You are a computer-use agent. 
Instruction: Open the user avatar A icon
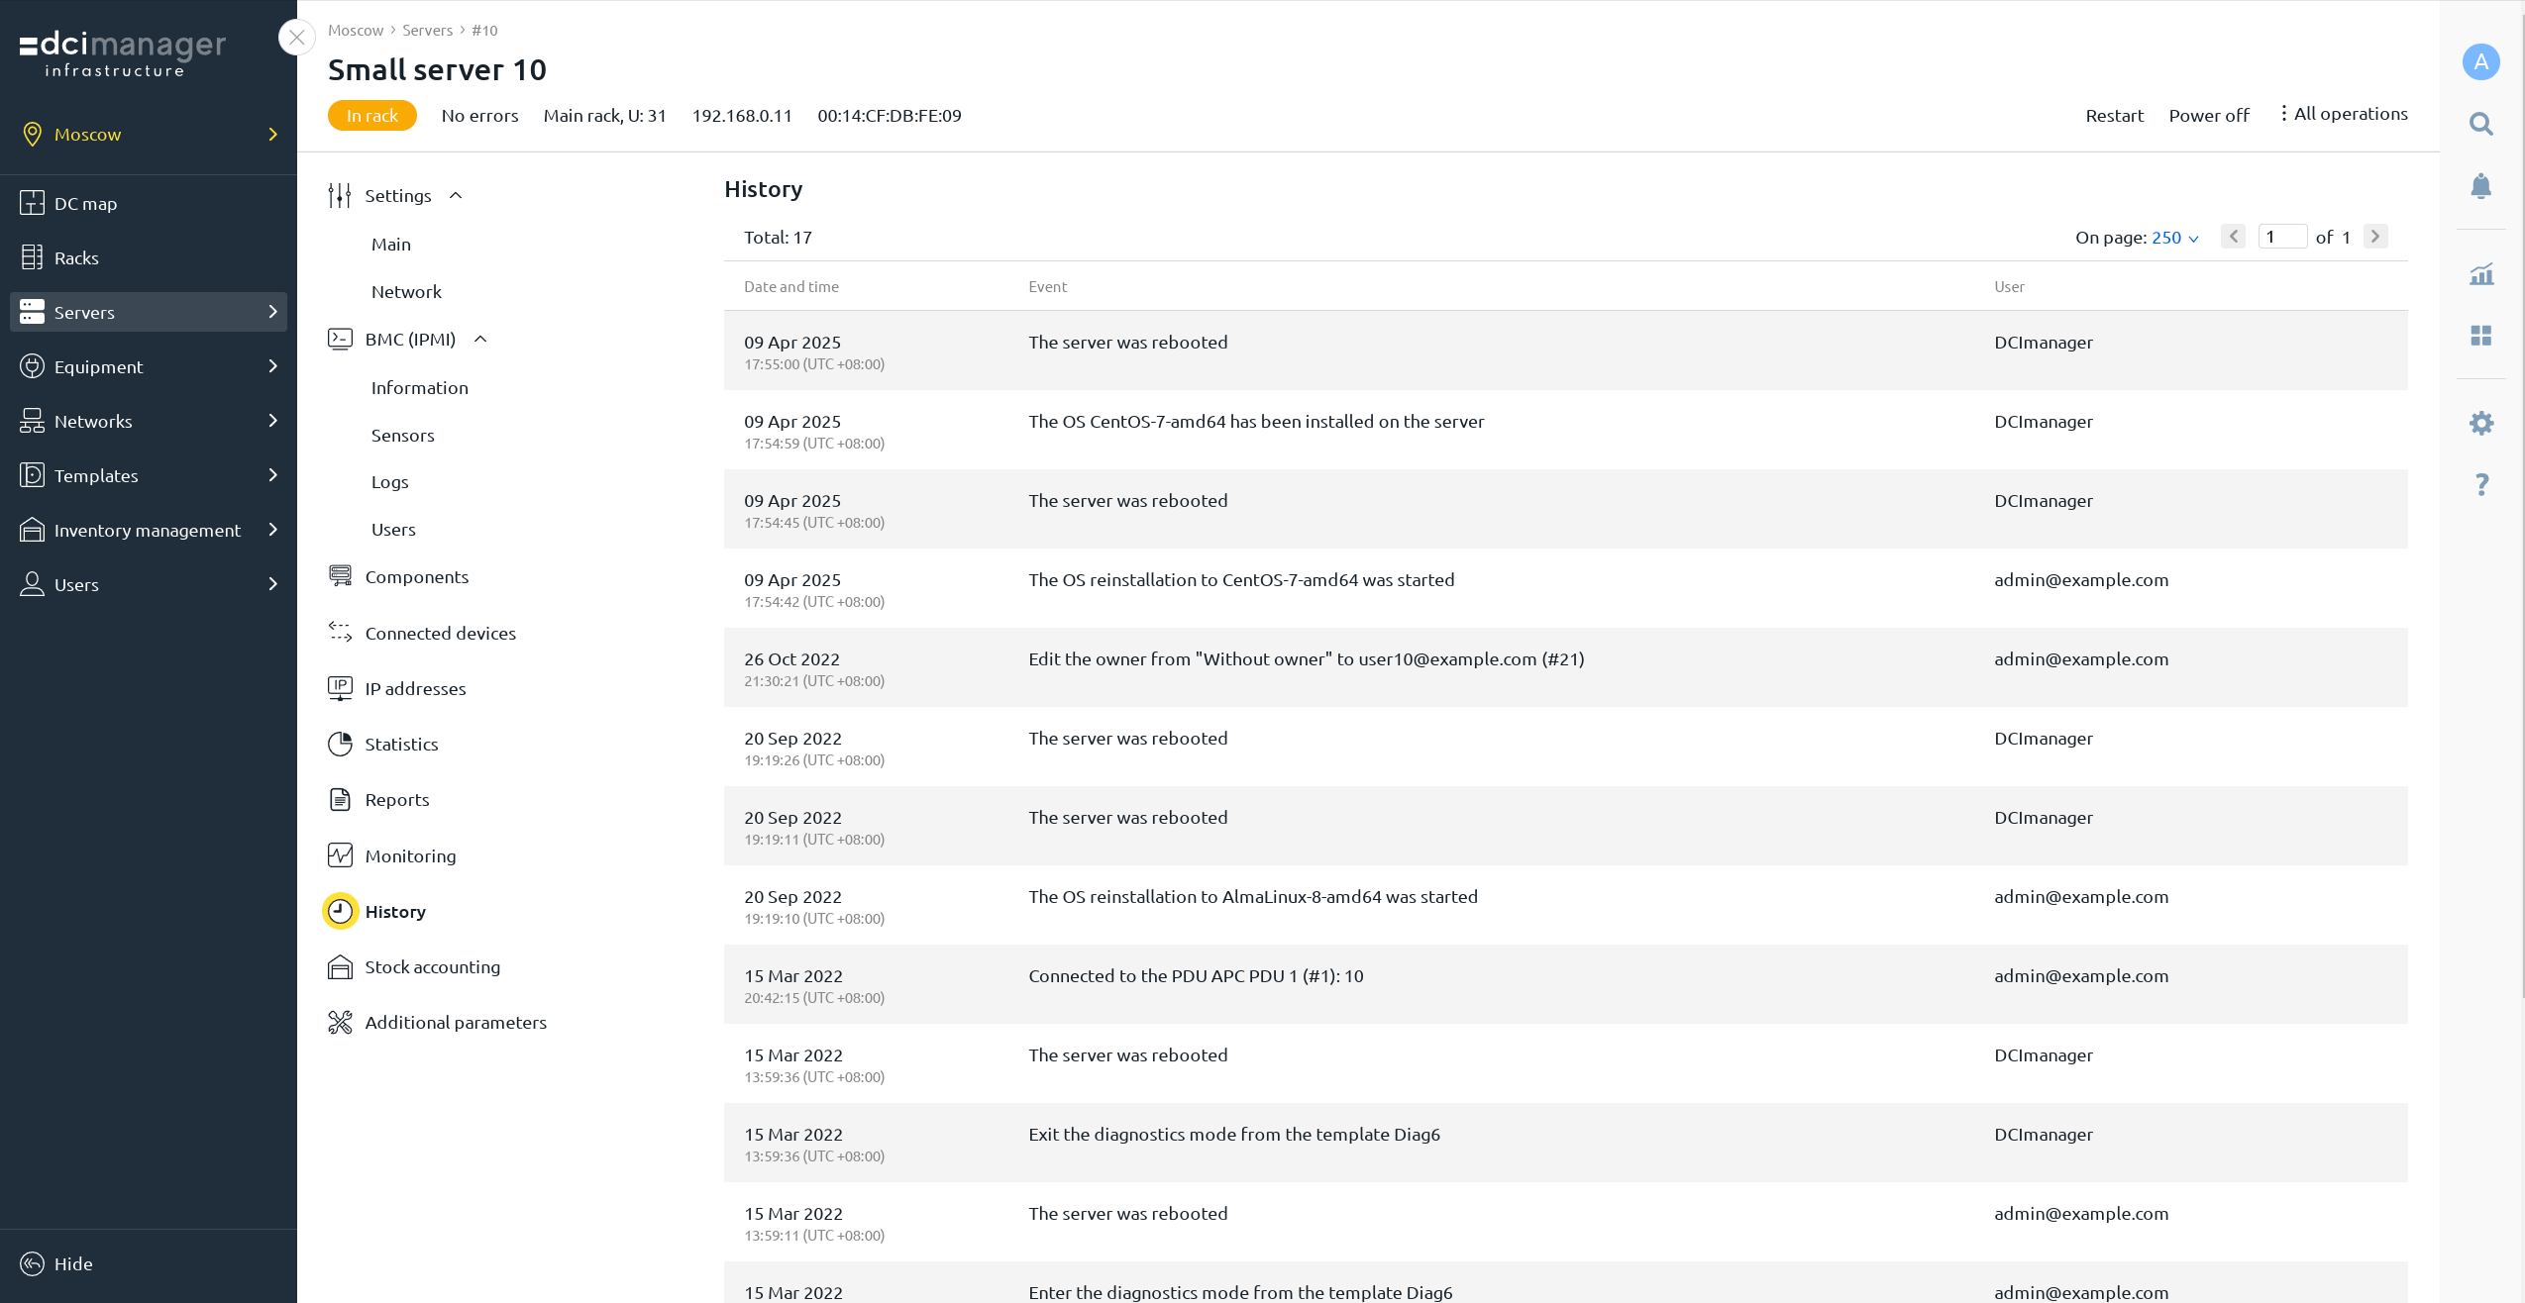[2480, 62]
